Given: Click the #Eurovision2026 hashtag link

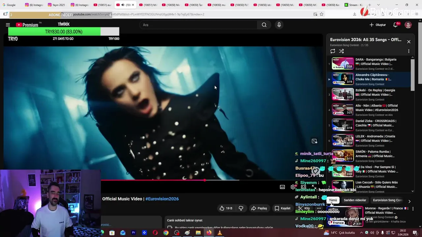Looking at the screenshot, I should click(x=162, y=199).
